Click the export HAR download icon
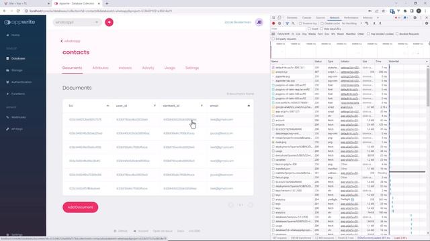 (380, 23)
